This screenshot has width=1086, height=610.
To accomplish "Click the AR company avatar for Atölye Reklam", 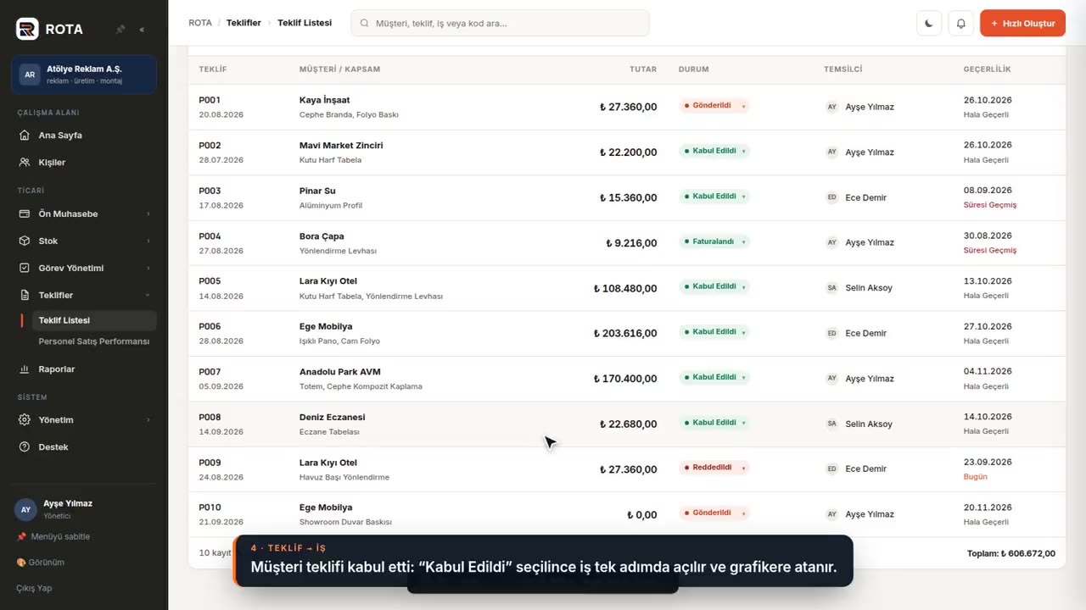I will tap(30, 75).
